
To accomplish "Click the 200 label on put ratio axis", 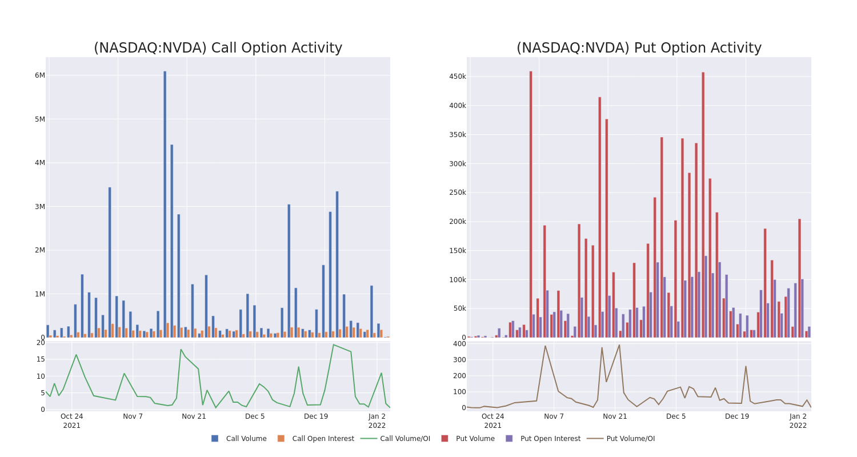I will 460,376.
